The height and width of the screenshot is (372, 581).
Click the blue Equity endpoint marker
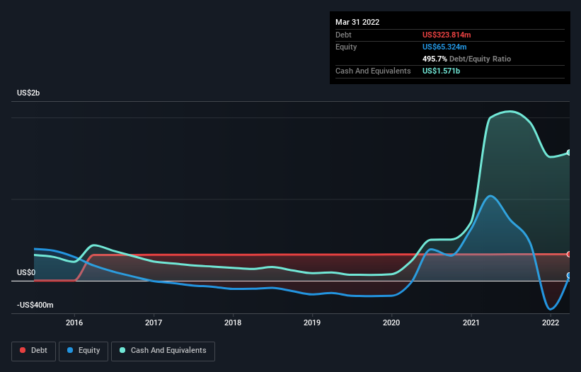[569, 275]
